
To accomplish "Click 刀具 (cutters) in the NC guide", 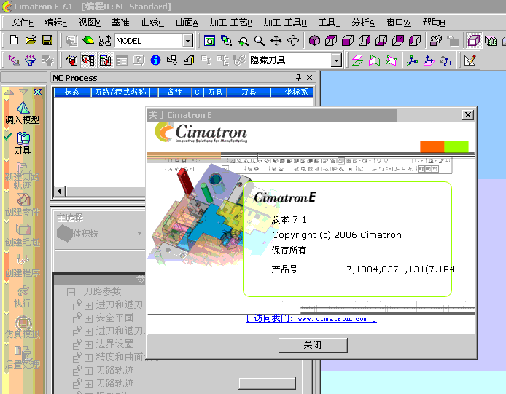I will pyautogui.click(x=23, y=143).
